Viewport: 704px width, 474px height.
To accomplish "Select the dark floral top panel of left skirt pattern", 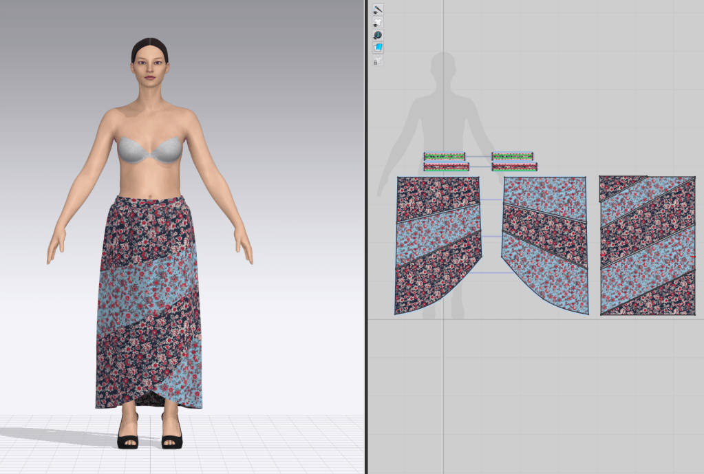I will (x=436, y=194).
